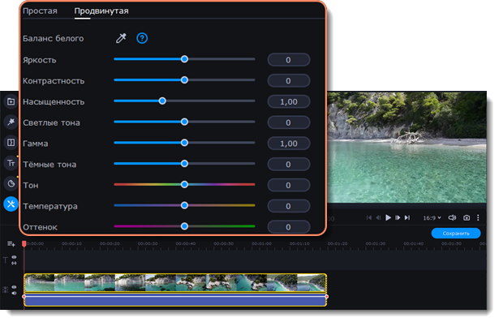Open the more tools wrench icon
Image resolution: width=499 pixels, height=322 pixels.
[x=11, y=204]
